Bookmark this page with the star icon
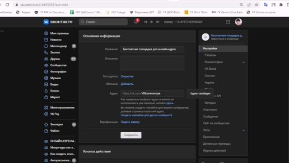289x163 pixels. point(256,5)
